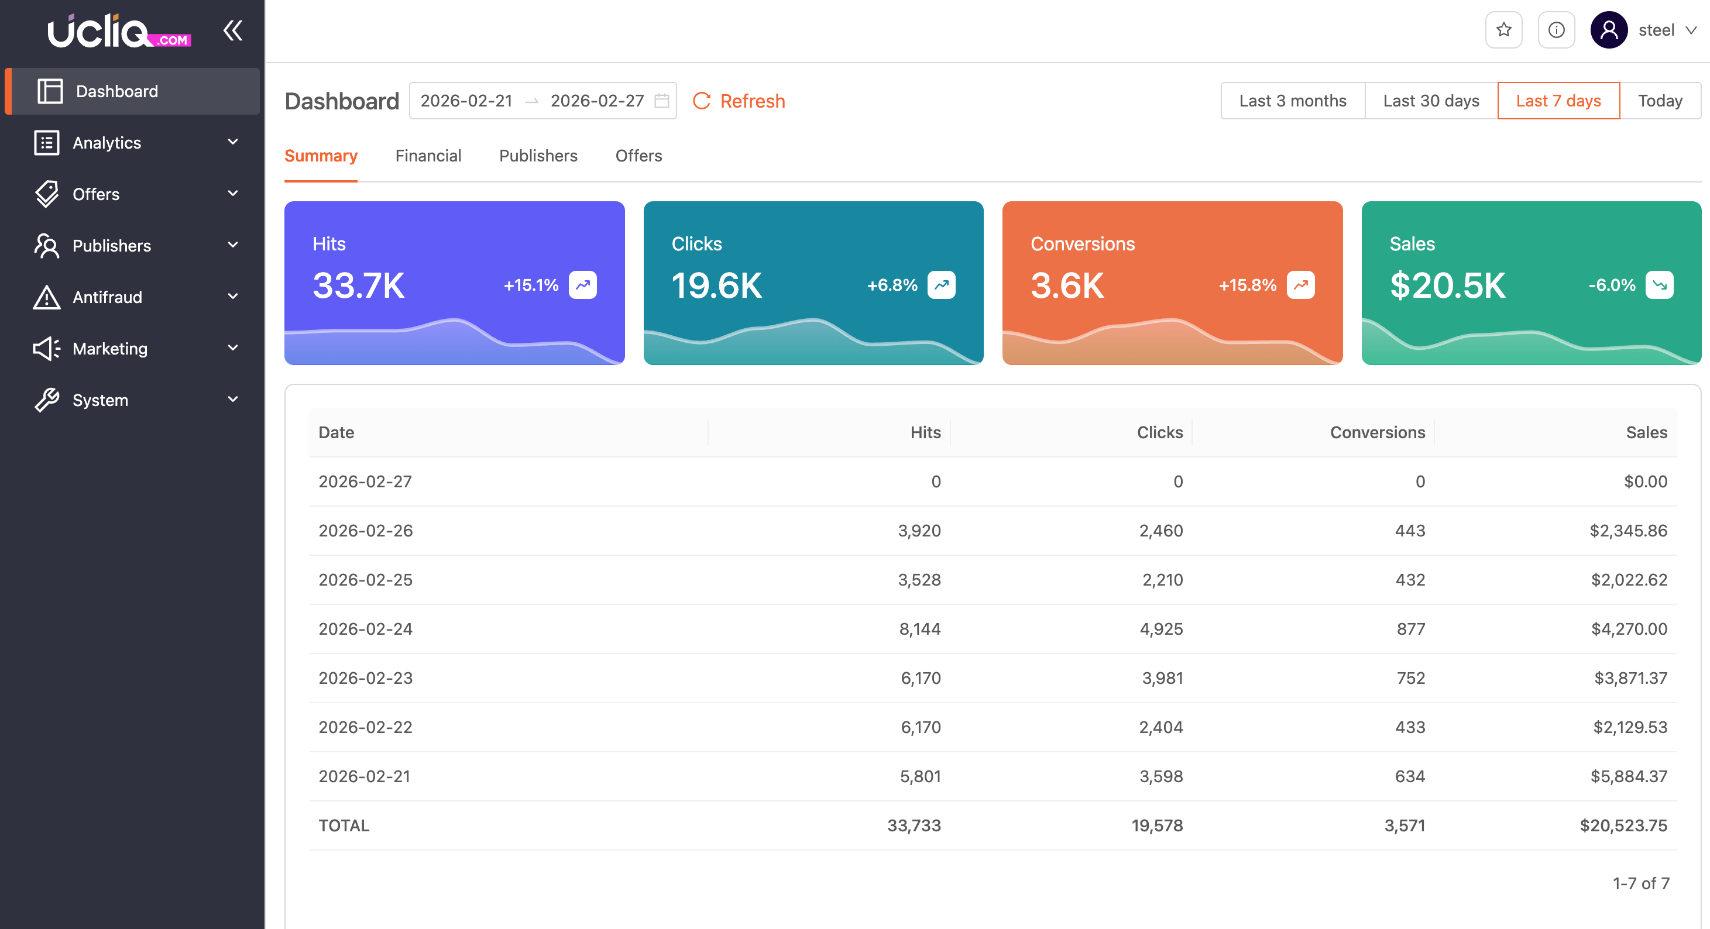Switch to the Publishers tab
Viewport: 1710px width, 929px height.
(538, 156)
